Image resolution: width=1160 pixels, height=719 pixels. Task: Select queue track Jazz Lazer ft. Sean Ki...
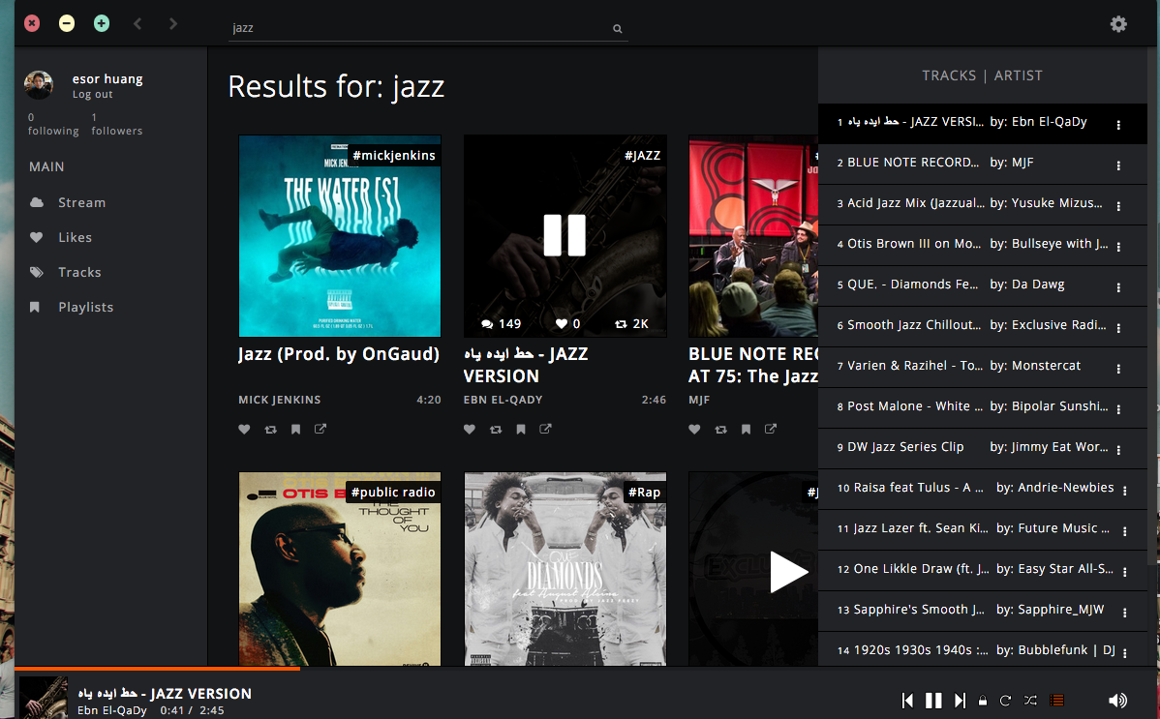983,528
